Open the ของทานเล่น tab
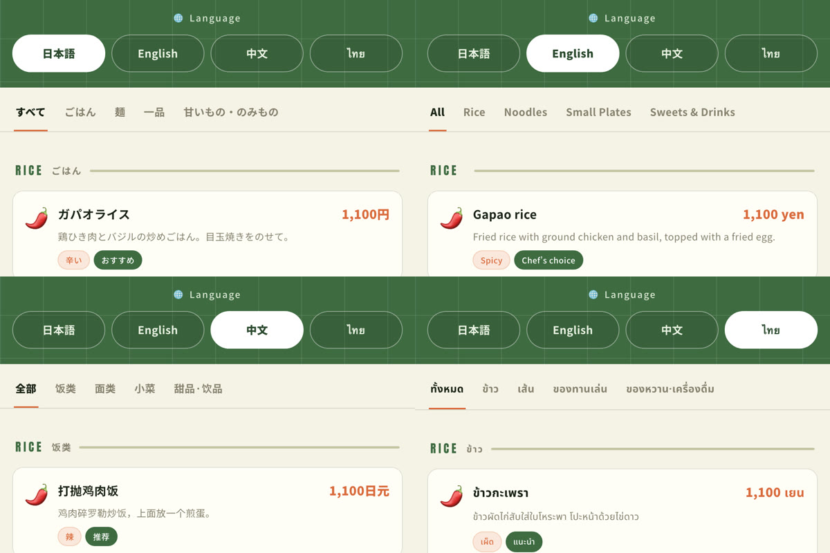Image resolution: width=830 pixels, height=553 pixels. 580,388
